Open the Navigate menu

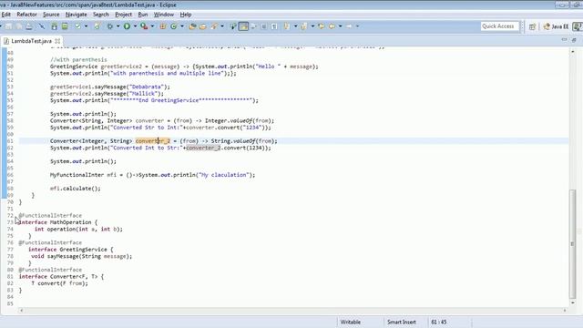[x=77, y=15]
